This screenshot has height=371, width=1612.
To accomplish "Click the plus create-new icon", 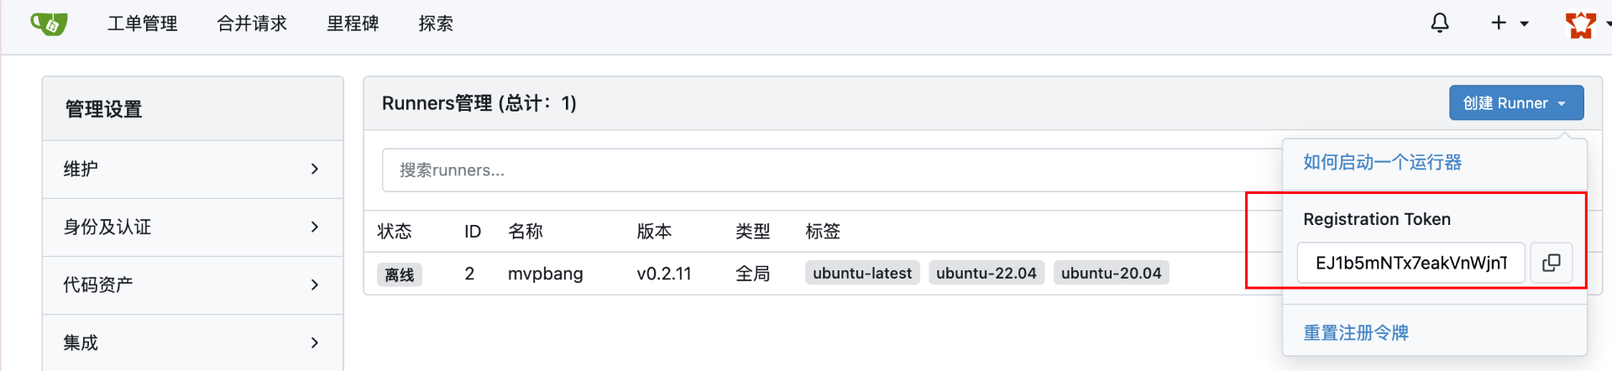I will pos(1499,24).
